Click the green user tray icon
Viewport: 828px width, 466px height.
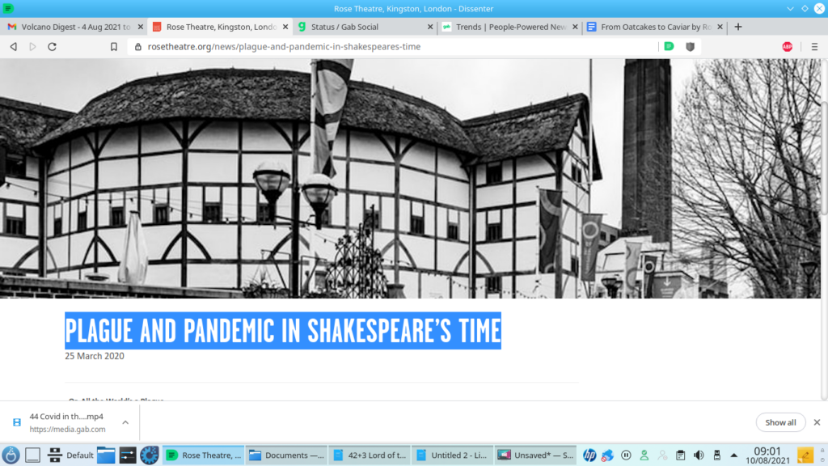coord(644,455)
